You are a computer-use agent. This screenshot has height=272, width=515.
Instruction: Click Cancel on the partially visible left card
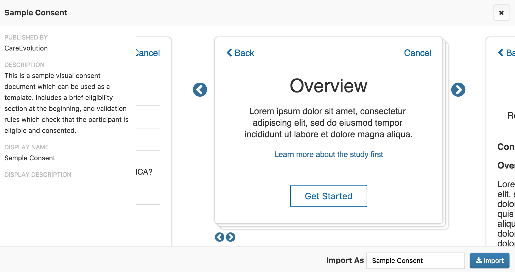148,53
